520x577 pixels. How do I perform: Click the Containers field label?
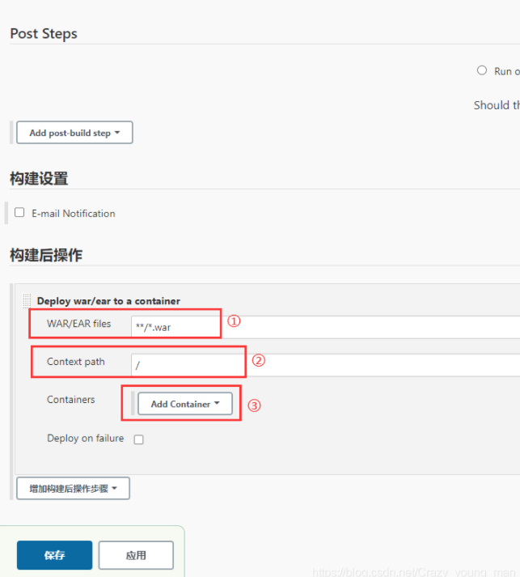click(x=70, y=400)
